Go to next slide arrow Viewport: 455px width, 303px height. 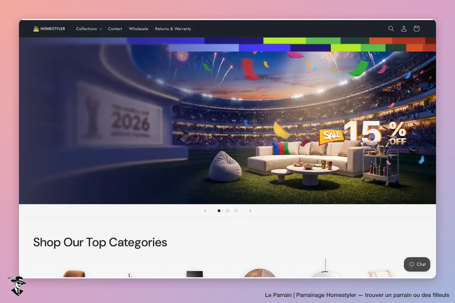point(250,211)
